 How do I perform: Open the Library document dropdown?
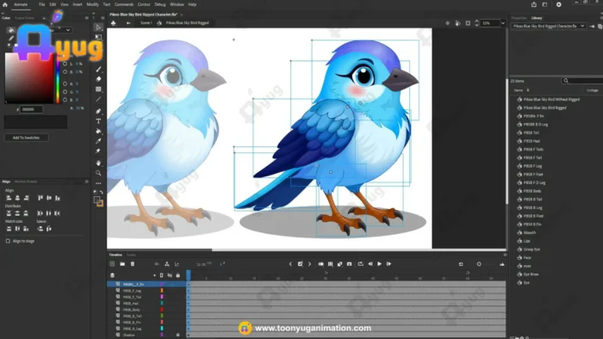(x=548, y=26)
